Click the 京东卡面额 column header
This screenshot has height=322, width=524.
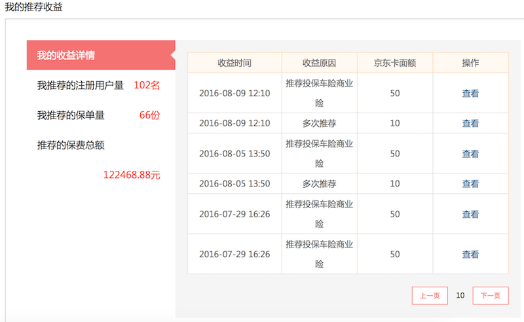[394, 63]
